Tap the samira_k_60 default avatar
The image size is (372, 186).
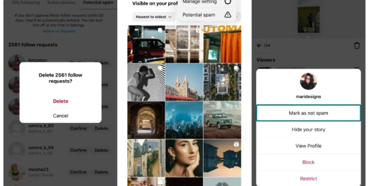(17, 128)
